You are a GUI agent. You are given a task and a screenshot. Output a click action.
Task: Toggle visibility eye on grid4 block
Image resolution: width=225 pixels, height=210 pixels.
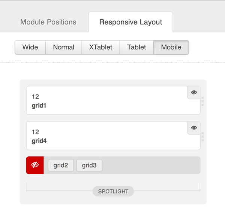[193, 127]
